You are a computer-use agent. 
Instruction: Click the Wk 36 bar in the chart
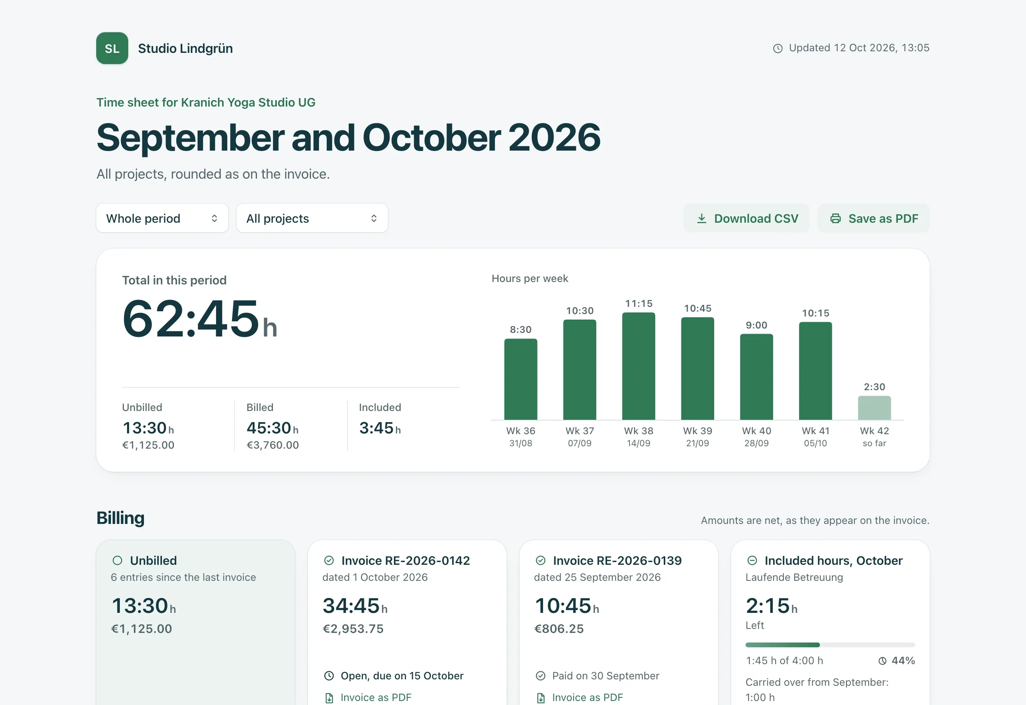click(521, 379)
